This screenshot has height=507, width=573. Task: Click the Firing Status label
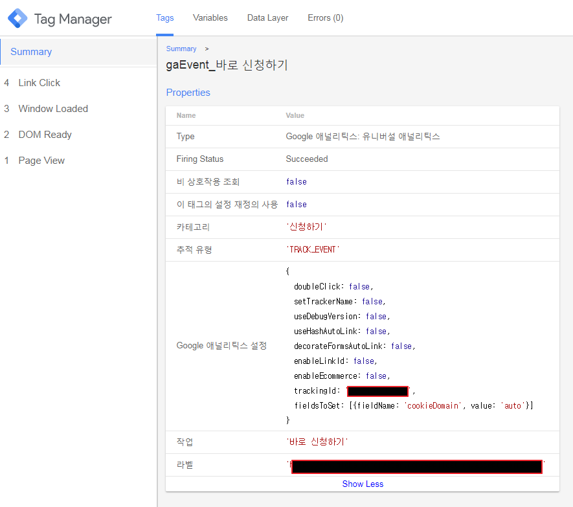click(x=199, y=159)
